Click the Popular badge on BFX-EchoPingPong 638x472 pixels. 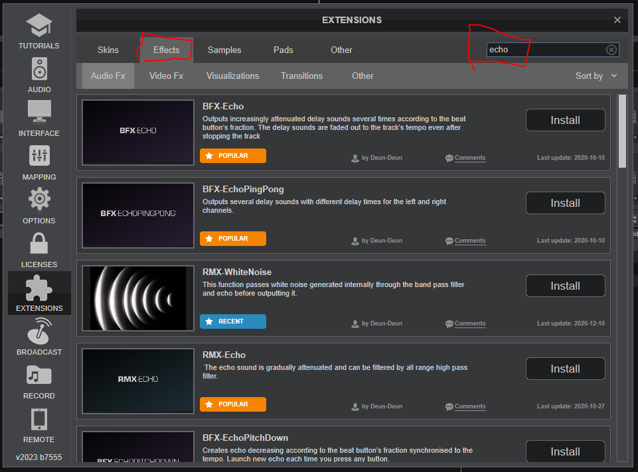[233, 239]
